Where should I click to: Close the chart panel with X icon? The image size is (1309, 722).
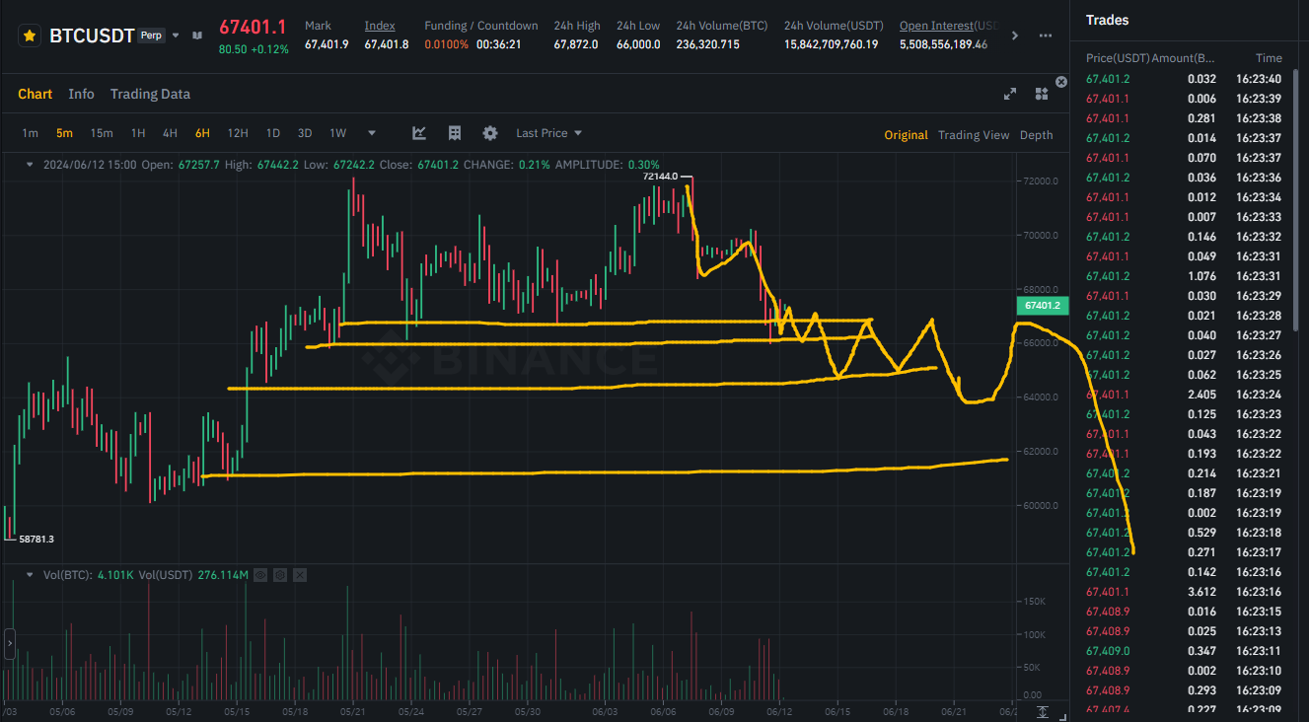[x=1061, y=82]
